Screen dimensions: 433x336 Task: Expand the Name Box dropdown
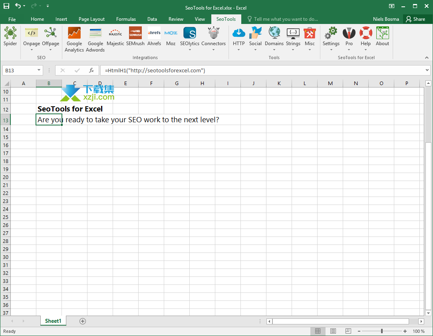point(39,70)
